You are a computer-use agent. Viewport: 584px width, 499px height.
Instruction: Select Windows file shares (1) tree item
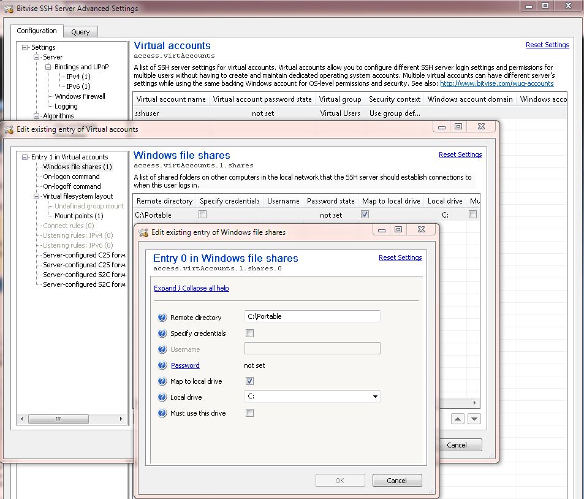(x=77, y=167)
